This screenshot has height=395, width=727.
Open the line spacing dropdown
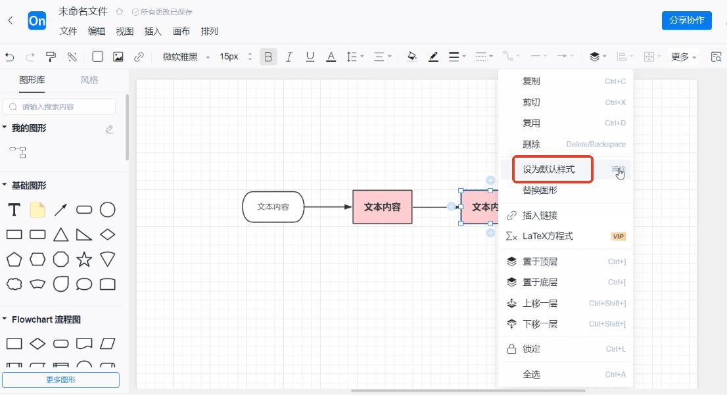[354, 57]
